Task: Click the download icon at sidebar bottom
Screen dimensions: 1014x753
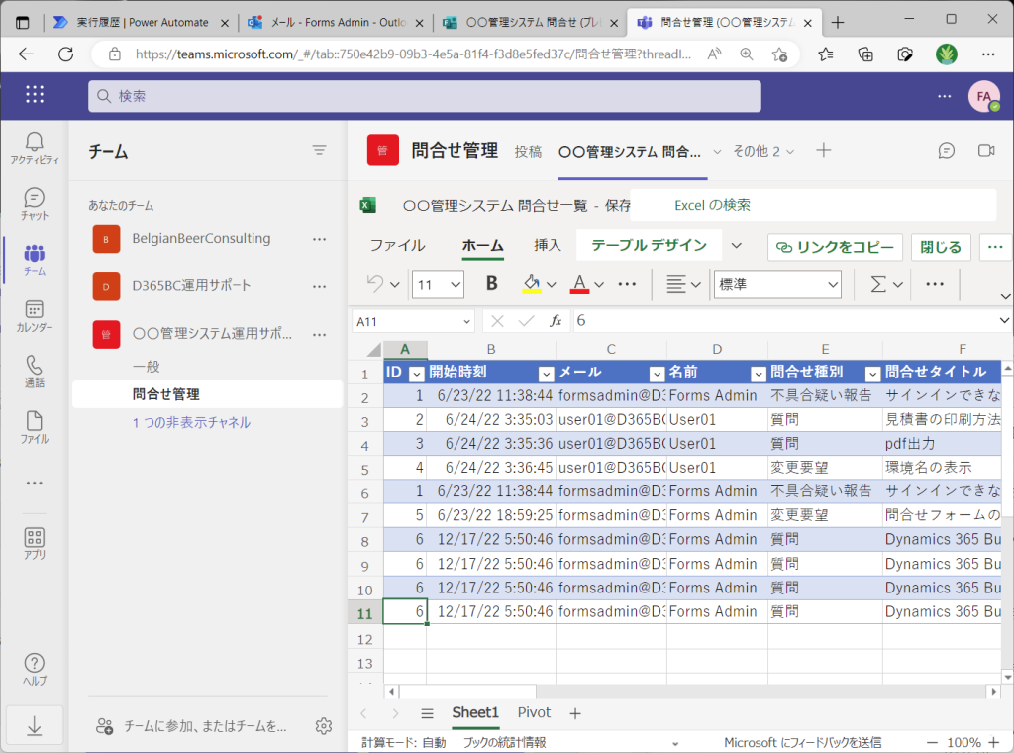Action: click(x=35, y=726)
